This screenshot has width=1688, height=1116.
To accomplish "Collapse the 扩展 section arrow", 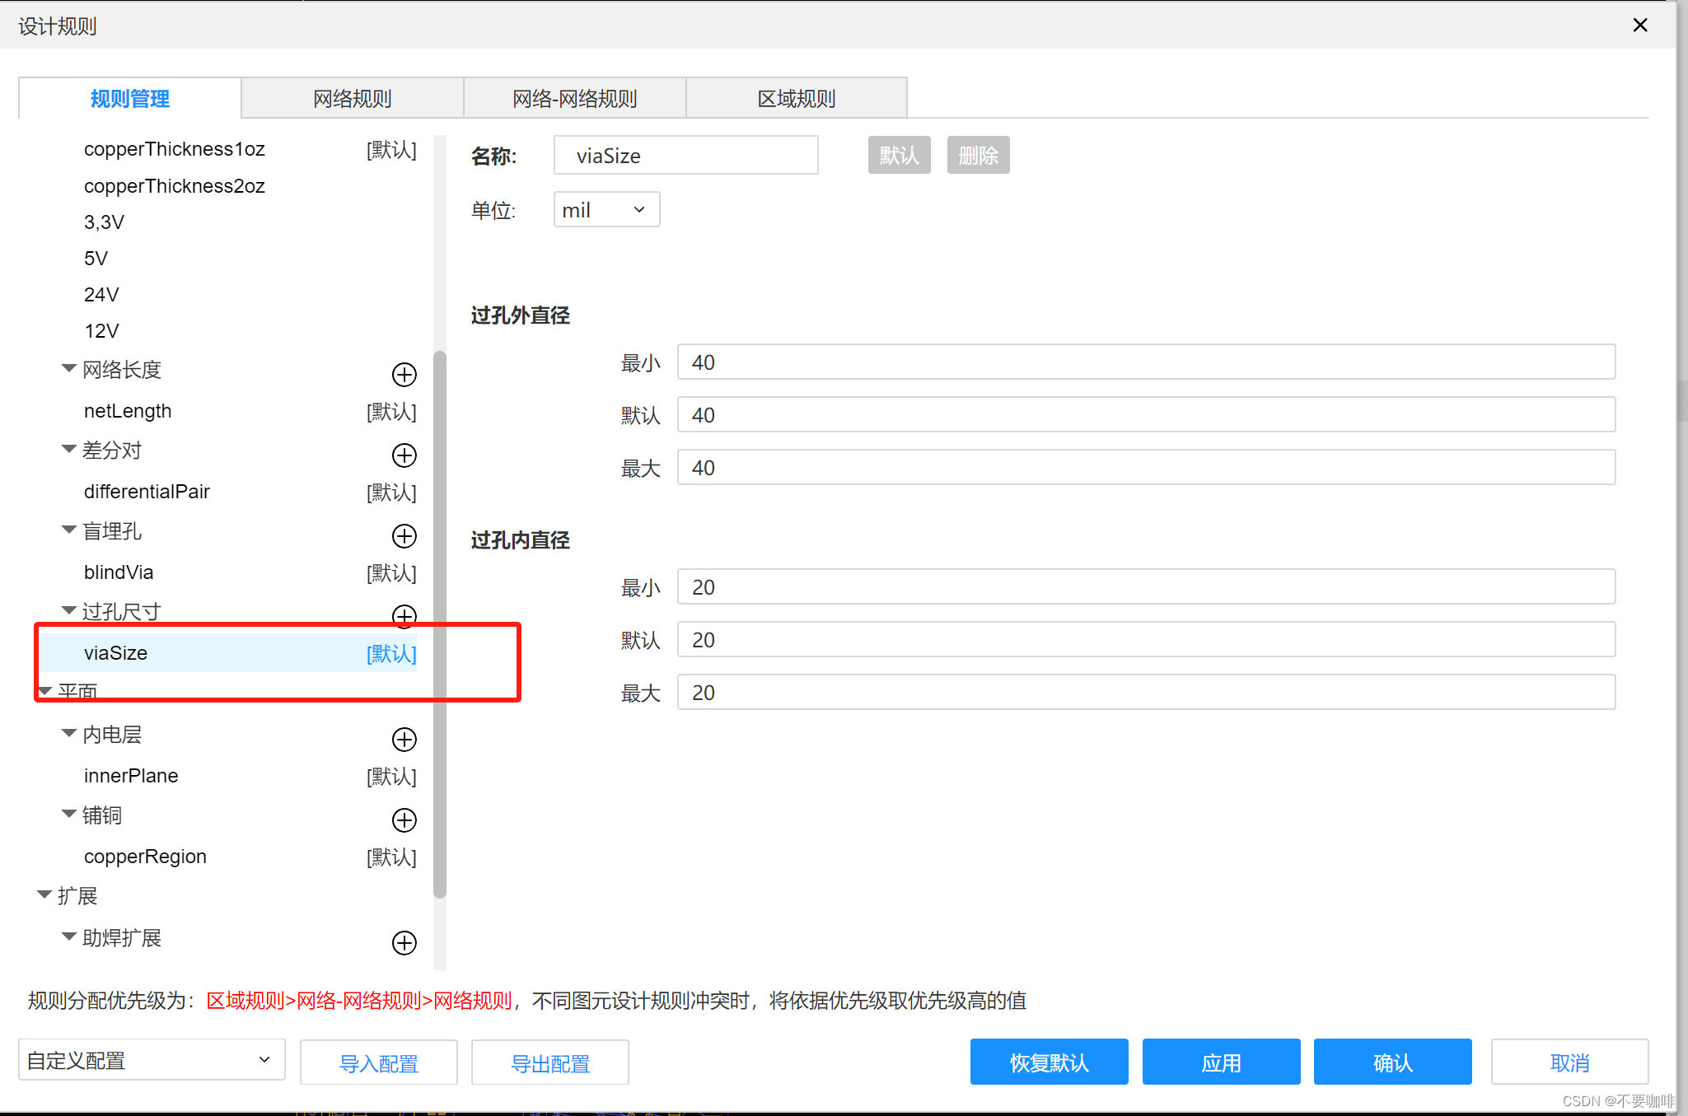I will (44, 894).
